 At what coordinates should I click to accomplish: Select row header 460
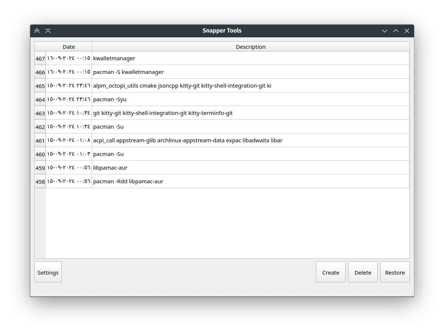pos(40,154)
